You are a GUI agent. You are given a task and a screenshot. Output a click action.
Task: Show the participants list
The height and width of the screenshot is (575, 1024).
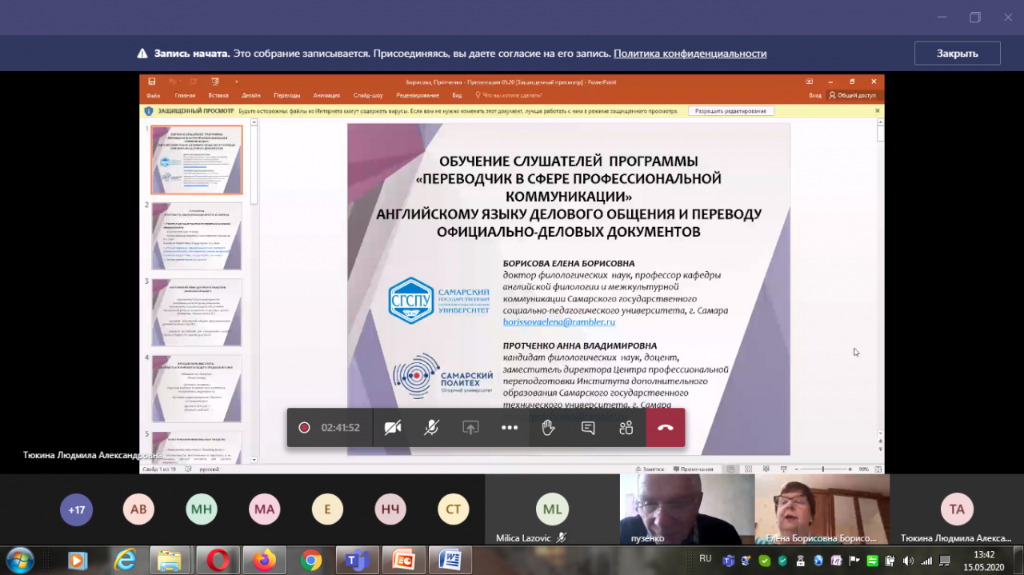click(x=626, y=428)
